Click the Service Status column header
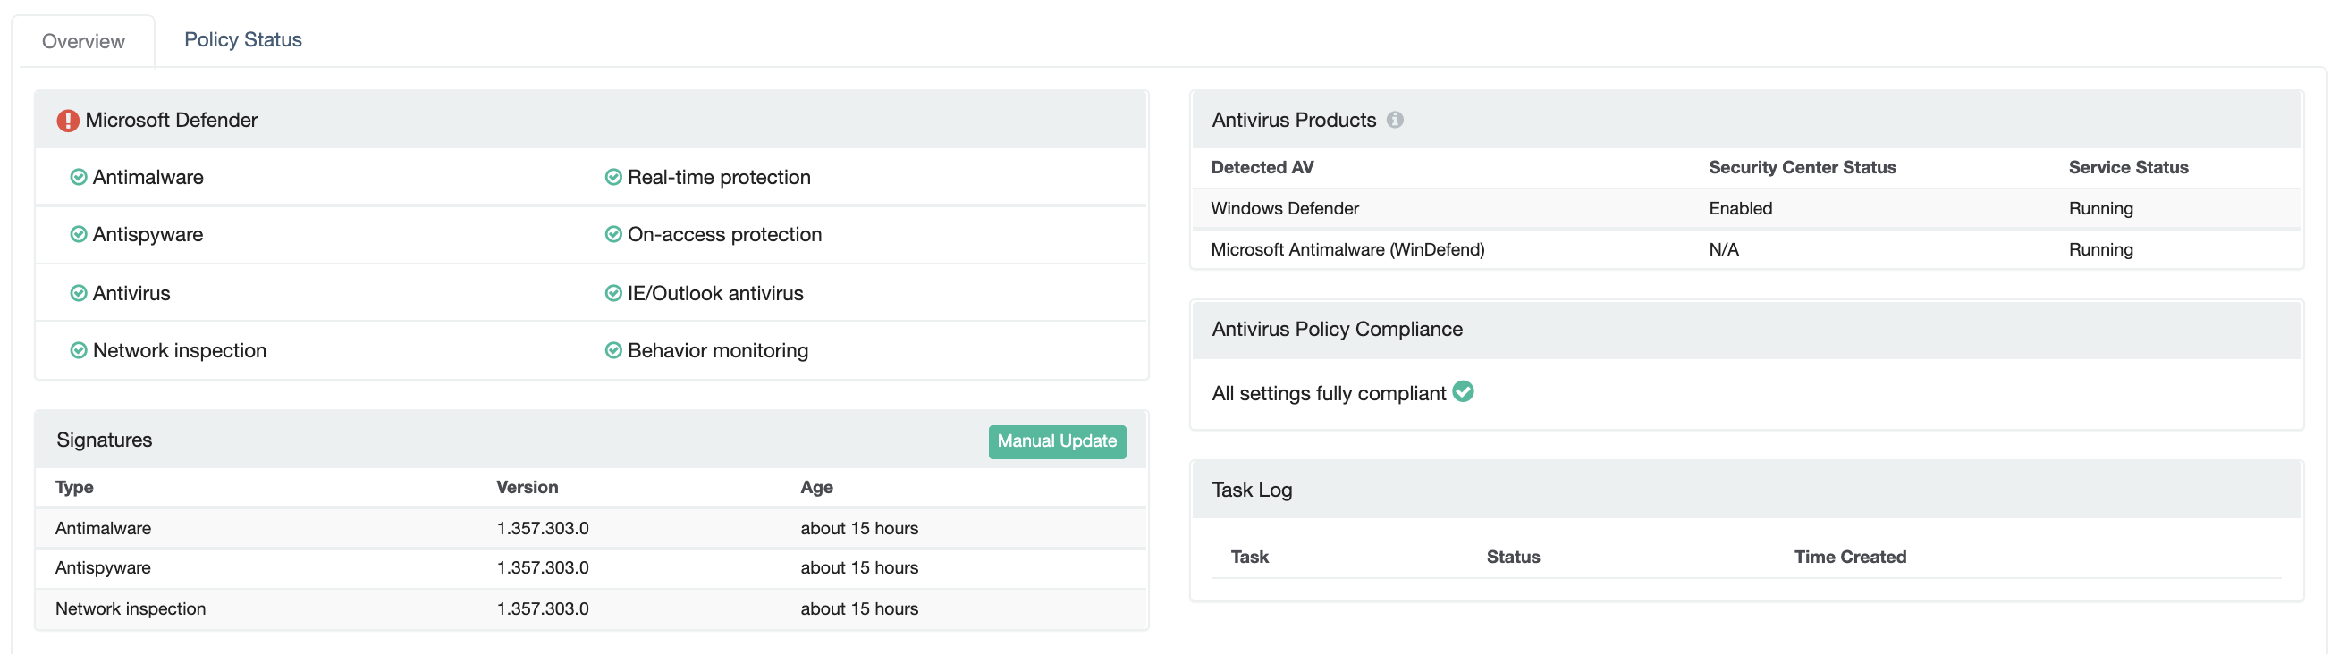The height and width of the screenshot is (654, 2339). pos(2128,167)
